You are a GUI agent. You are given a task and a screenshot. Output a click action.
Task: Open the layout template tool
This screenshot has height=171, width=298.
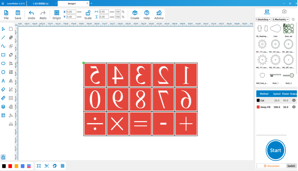pos(3,115)
